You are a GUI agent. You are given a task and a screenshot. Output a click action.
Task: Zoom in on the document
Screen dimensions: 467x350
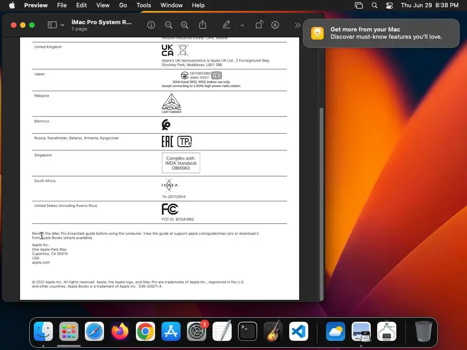click(185, 25)
